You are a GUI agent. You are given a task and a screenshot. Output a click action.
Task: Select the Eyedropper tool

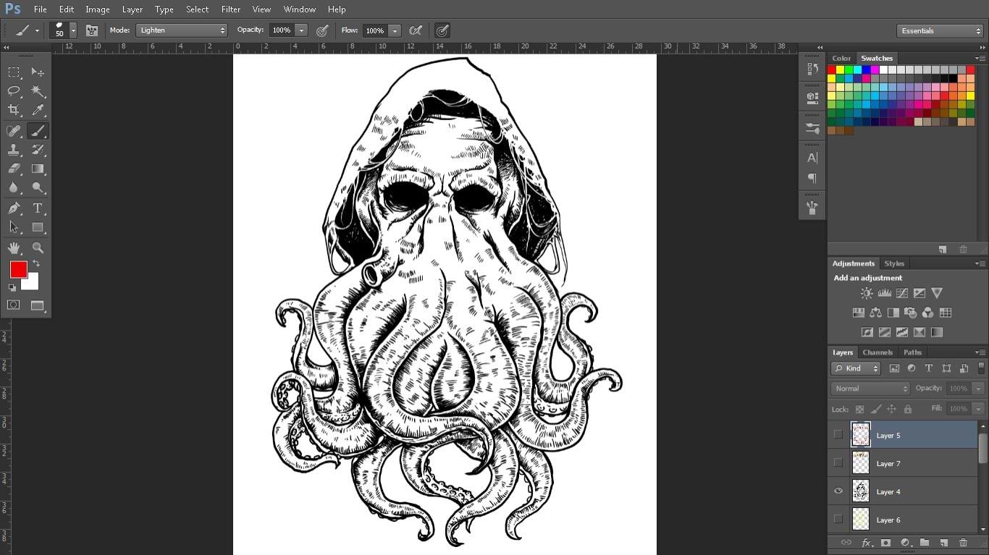pos(38,110)
